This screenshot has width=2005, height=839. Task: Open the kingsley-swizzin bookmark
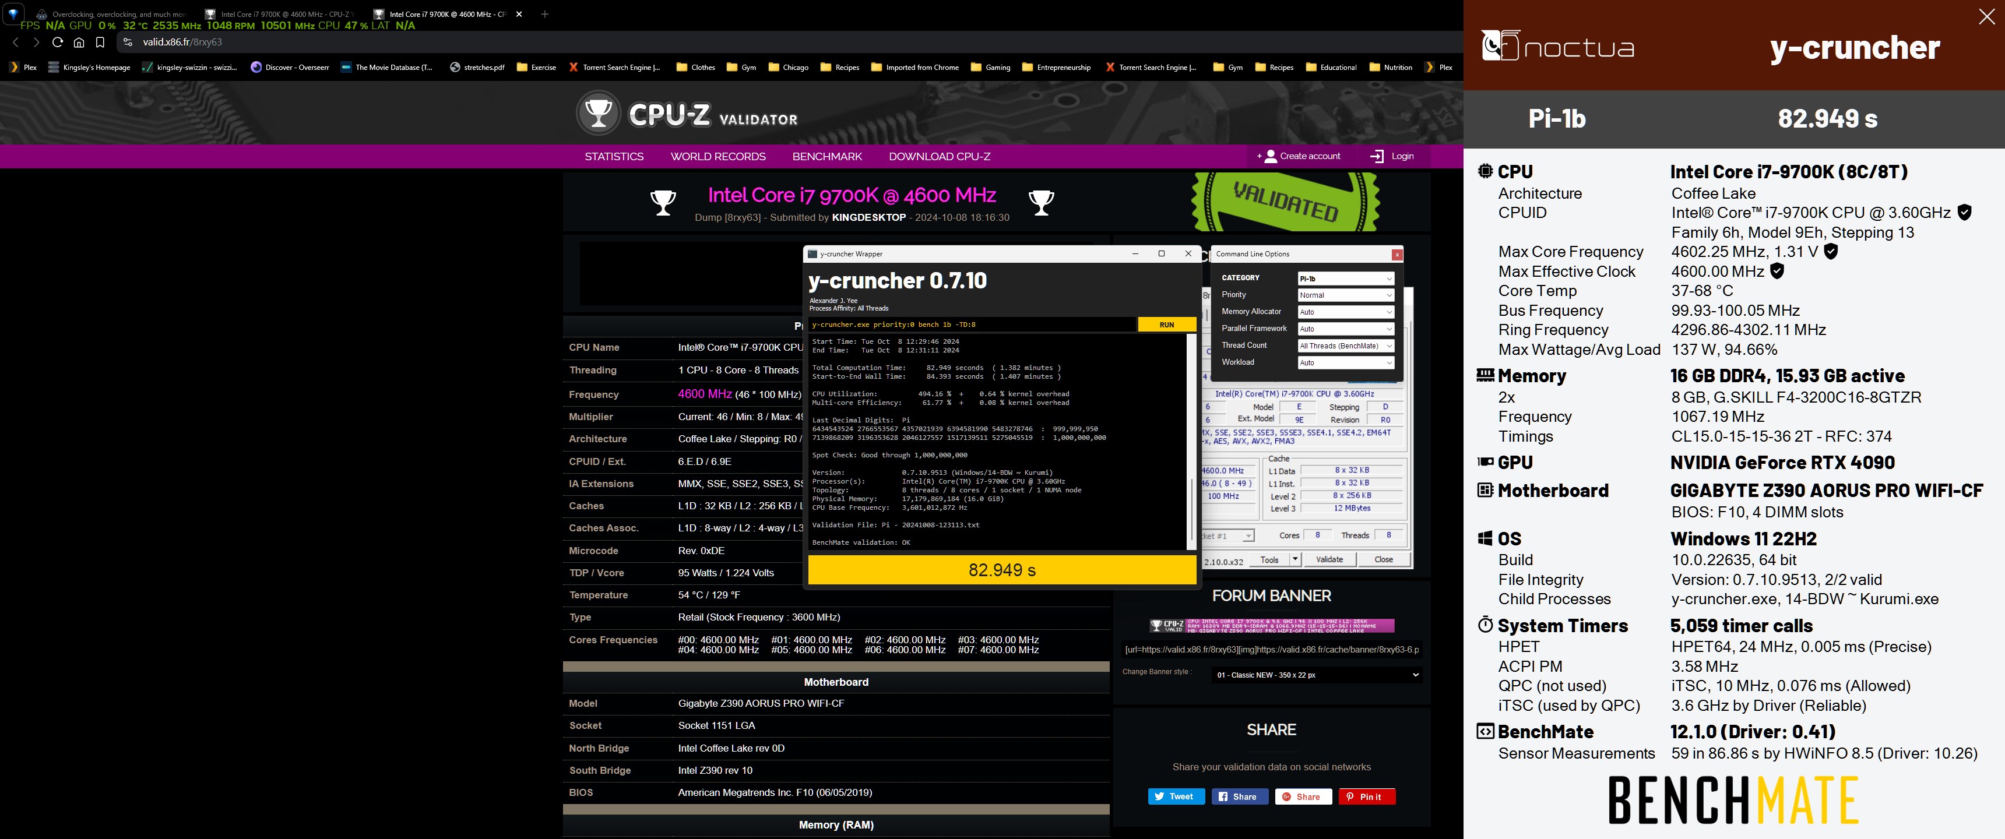(189, 67)
